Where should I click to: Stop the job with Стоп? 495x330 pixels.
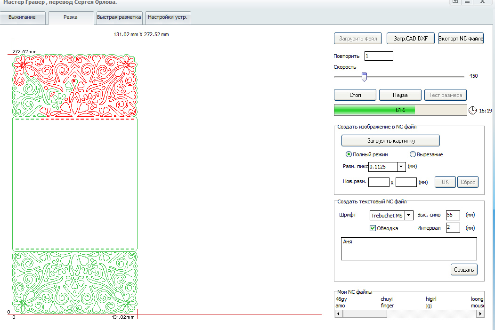355,95
